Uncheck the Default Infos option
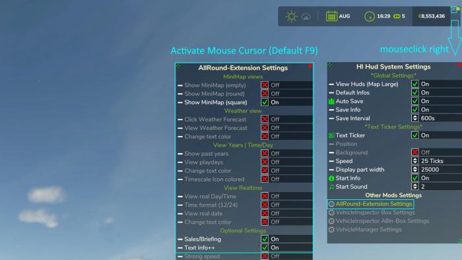Viewport: 462px width, 260px height. [415, 92]
